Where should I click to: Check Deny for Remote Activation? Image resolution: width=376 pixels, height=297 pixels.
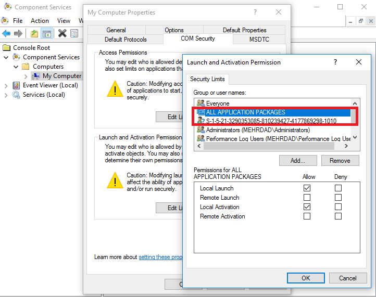coord(338,216)
